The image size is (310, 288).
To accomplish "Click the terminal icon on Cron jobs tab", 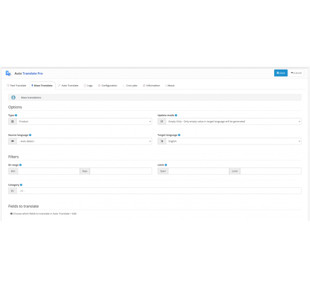I will (x=124, y=86).
